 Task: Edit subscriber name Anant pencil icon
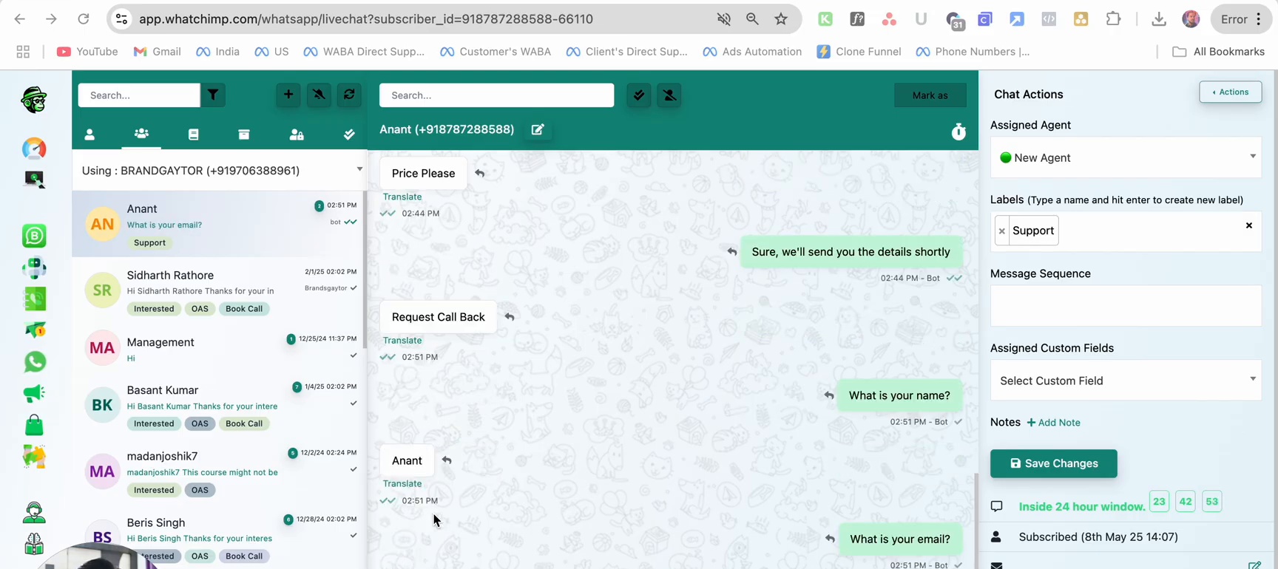tap(538, 129)
